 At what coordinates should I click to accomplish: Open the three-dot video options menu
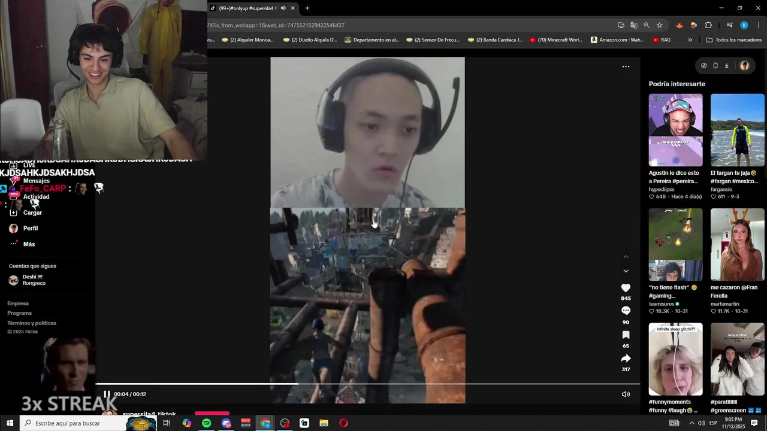(x=626, y=66)
